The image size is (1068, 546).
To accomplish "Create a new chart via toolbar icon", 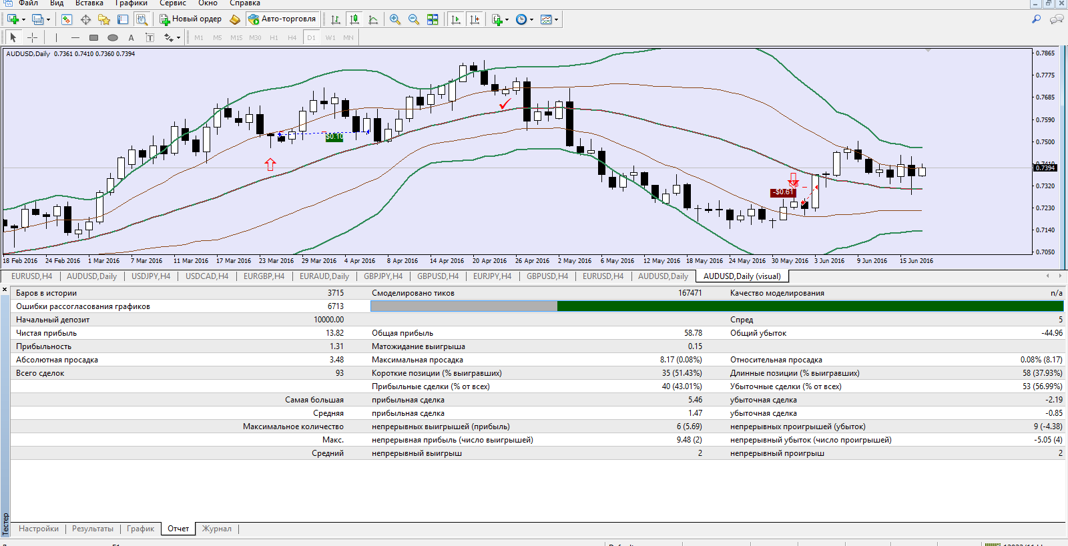I will [12, 19].
